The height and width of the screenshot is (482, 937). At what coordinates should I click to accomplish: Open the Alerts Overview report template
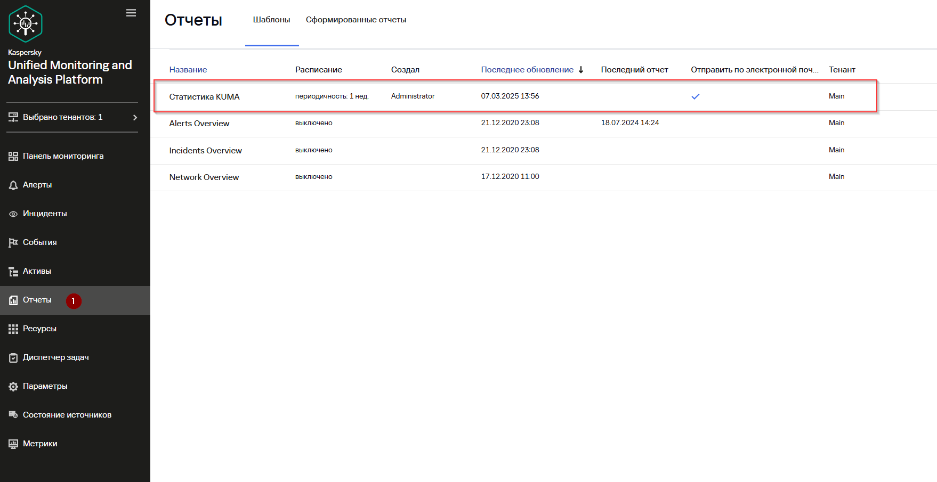[x=199, y=124]
